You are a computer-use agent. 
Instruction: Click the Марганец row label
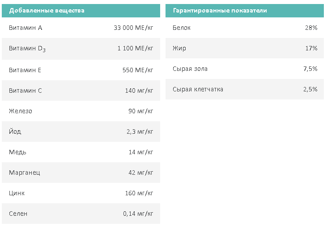point(25,173)
